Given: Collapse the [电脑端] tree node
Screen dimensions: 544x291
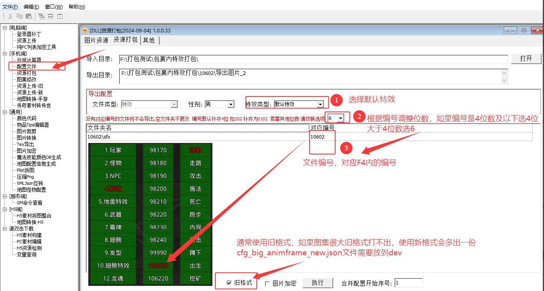Looking at the screenshot, I should tap(4, 28).
